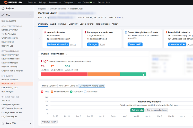The height and width of the screenshot is (128, 193).
Task: Open the Disavow tab
Action: tap(73, 24)
